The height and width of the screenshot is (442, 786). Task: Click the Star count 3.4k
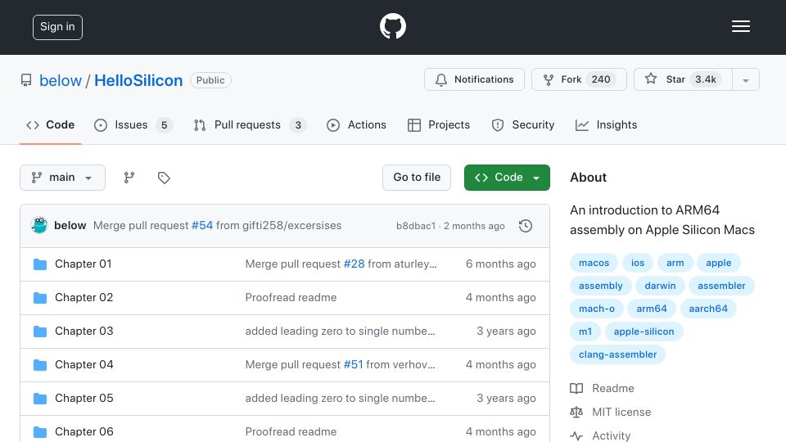705,79
